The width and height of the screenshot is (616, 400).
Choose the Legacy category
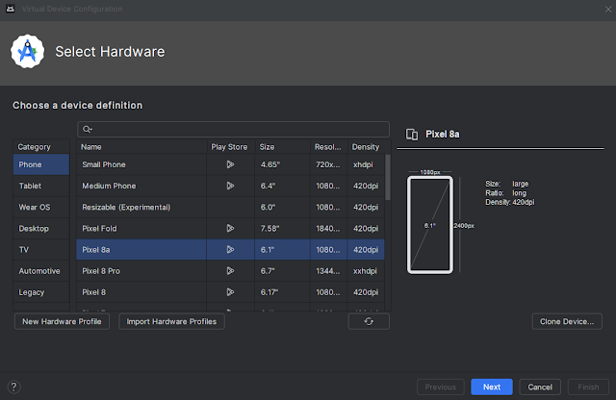(x=31, y=291)
